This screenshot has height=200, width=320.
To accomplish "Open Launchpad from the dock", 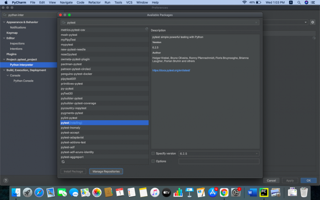I will click(27, 192).
